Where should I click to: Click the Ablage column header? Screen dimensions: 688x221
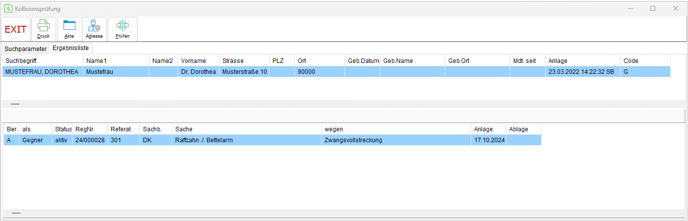pyautogui.click(x=524, y=129)
